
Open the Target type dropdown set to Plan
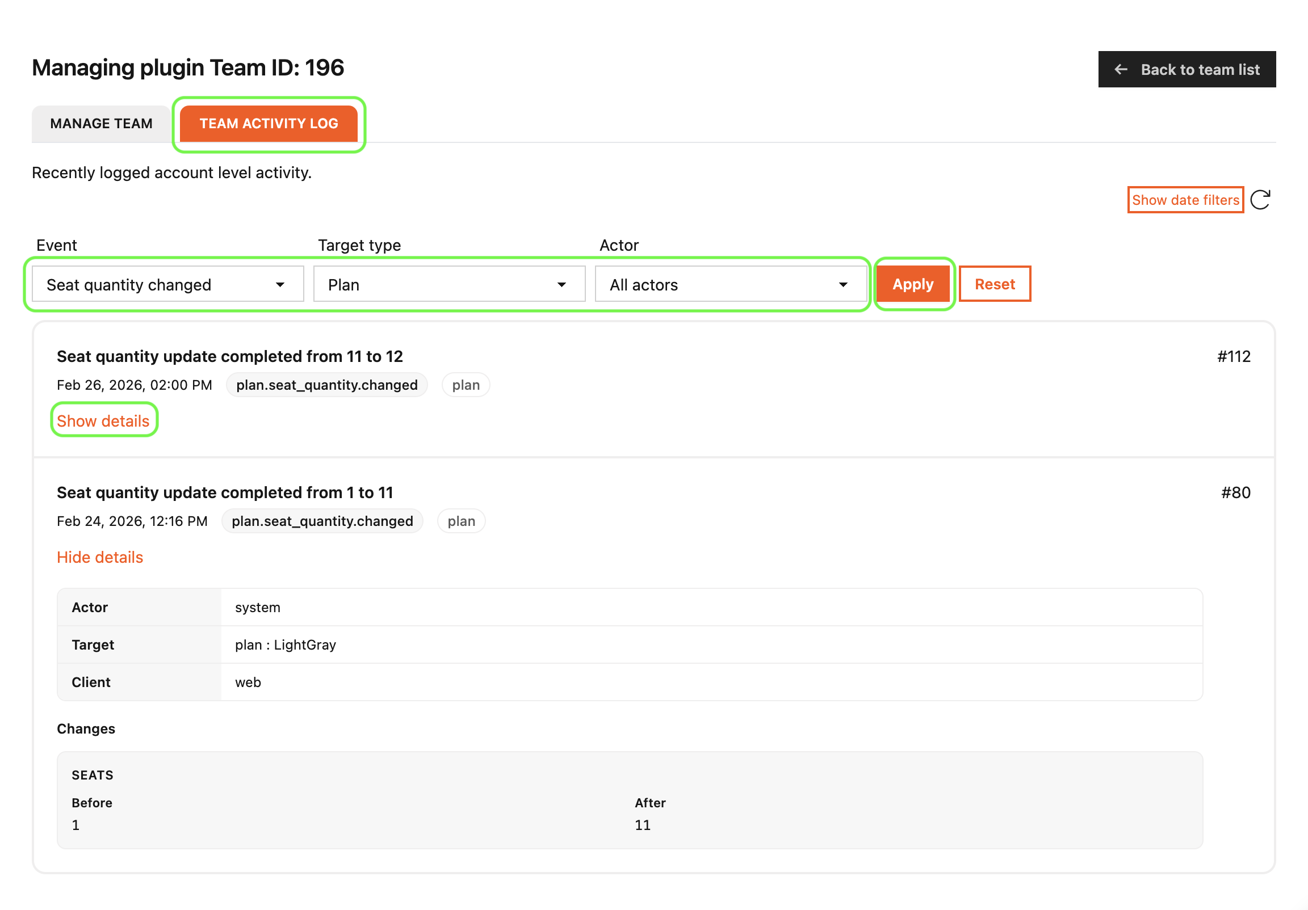[x=449, y=284]
